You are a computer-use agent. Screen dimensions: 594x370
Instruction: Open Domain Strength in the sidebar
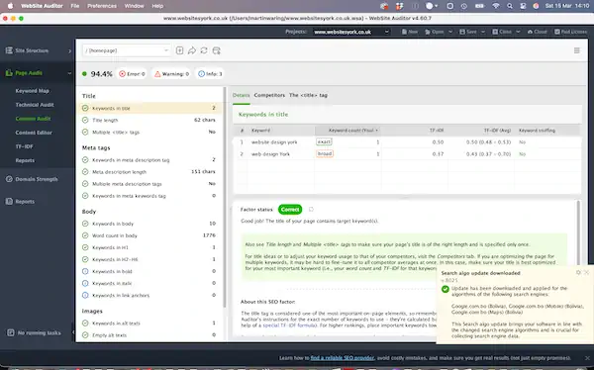(38, 179)
